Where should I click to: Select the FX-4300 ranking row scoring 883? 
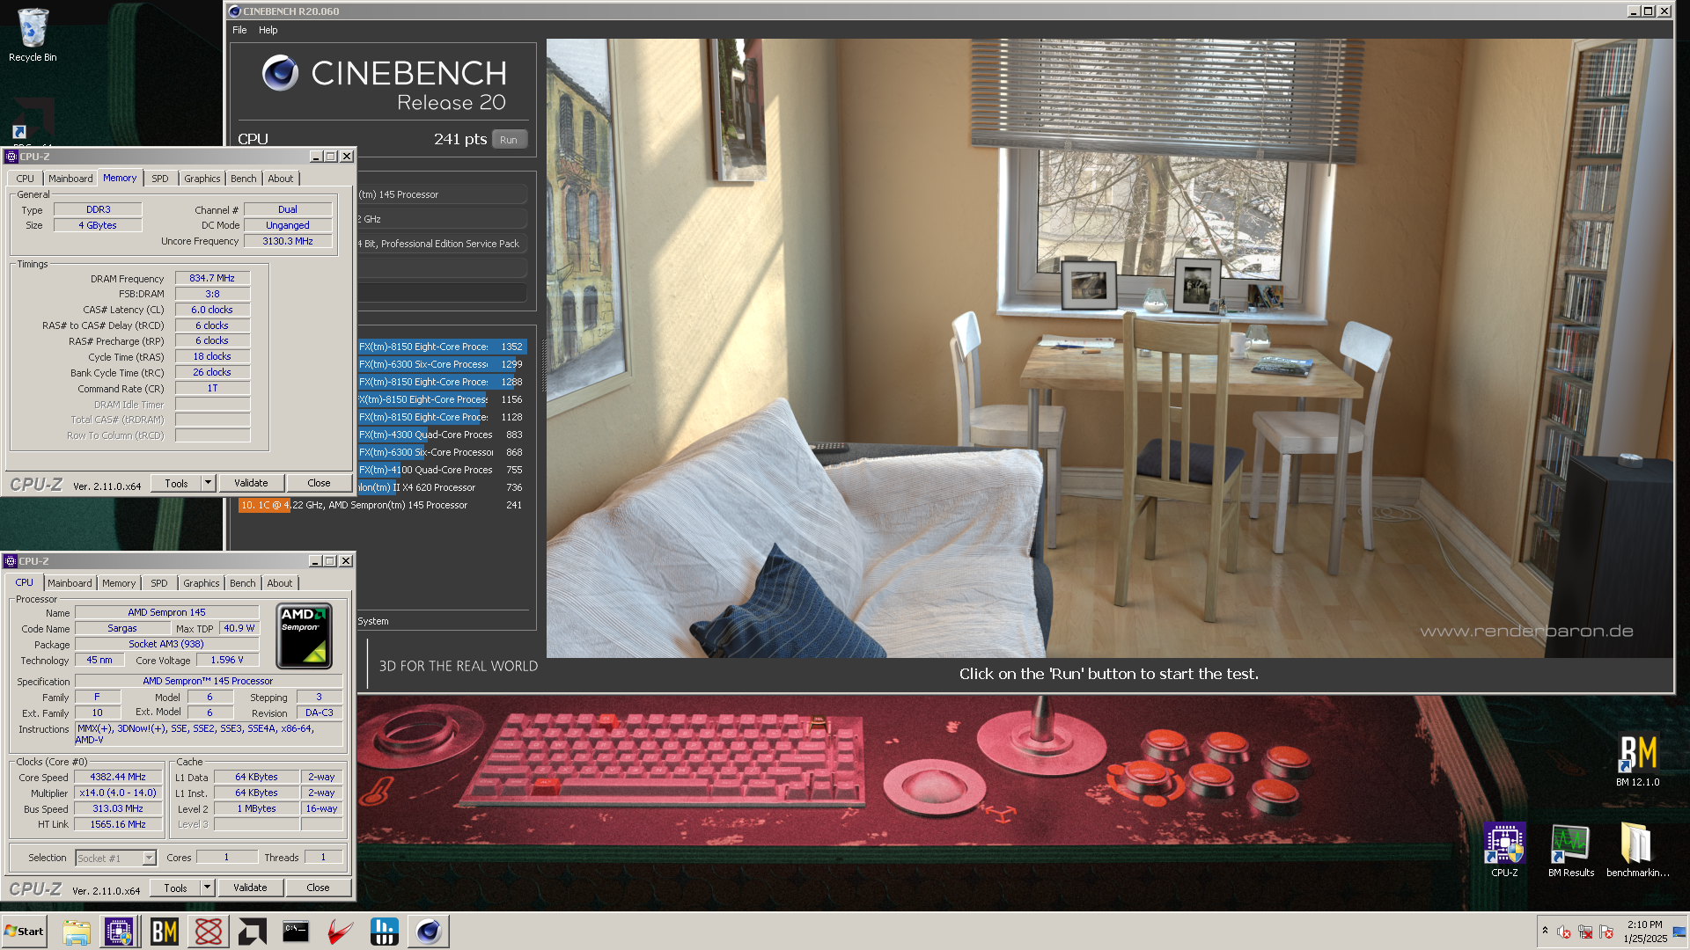pyautogui.click(x=442, y=435)
